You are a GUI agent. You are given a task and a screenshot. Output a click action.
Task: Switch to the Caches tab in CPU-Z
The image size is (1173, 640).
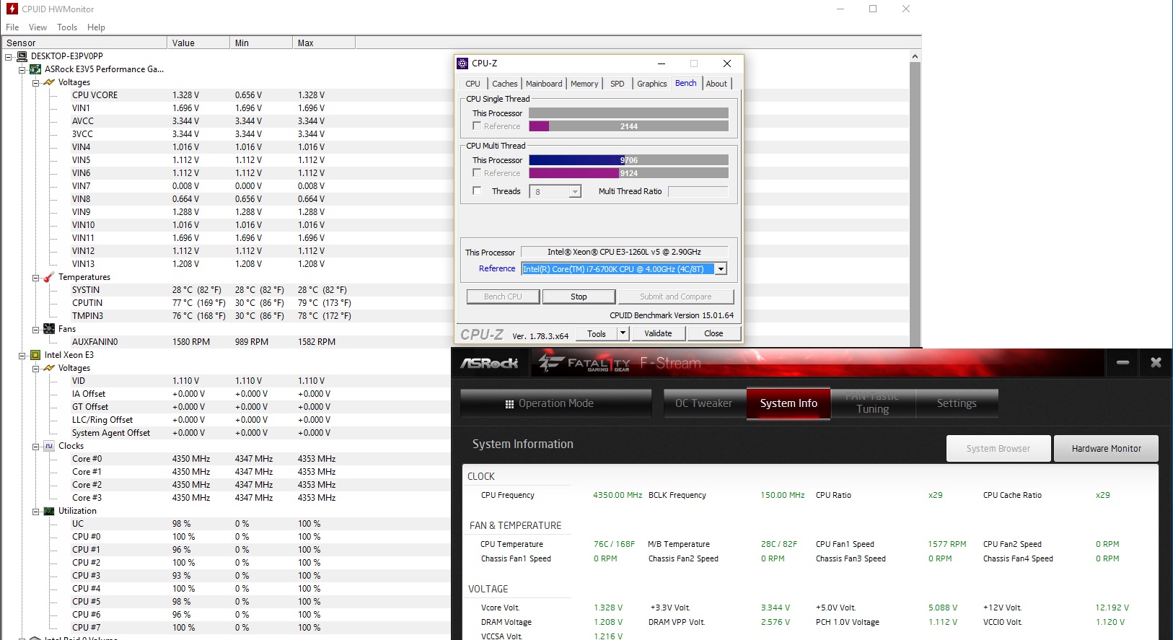coord(505,84)
